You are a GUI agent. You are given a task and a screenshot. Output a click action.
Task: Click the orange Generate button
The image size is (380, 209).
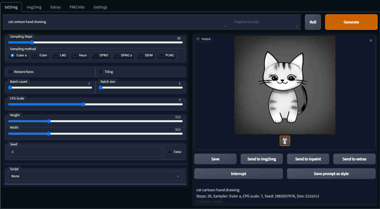(x=351, y=22)
